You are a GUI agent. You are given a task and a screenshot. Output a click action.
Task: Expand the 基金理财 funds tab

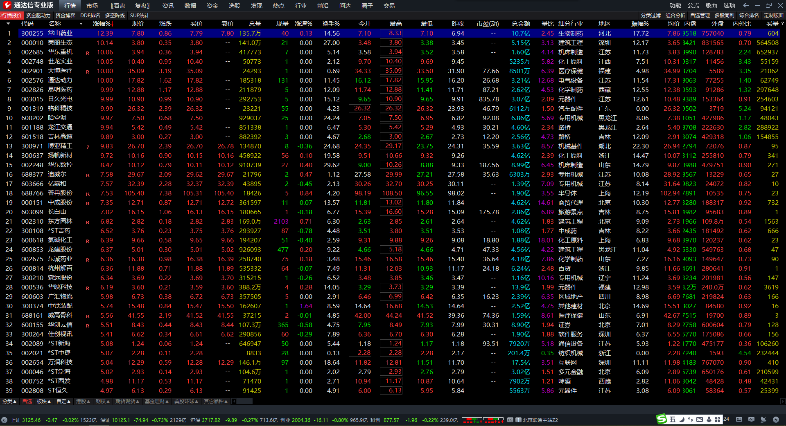tap(157, 401)
